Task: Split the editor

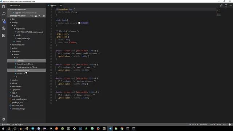Action: [x=226, y=5]
